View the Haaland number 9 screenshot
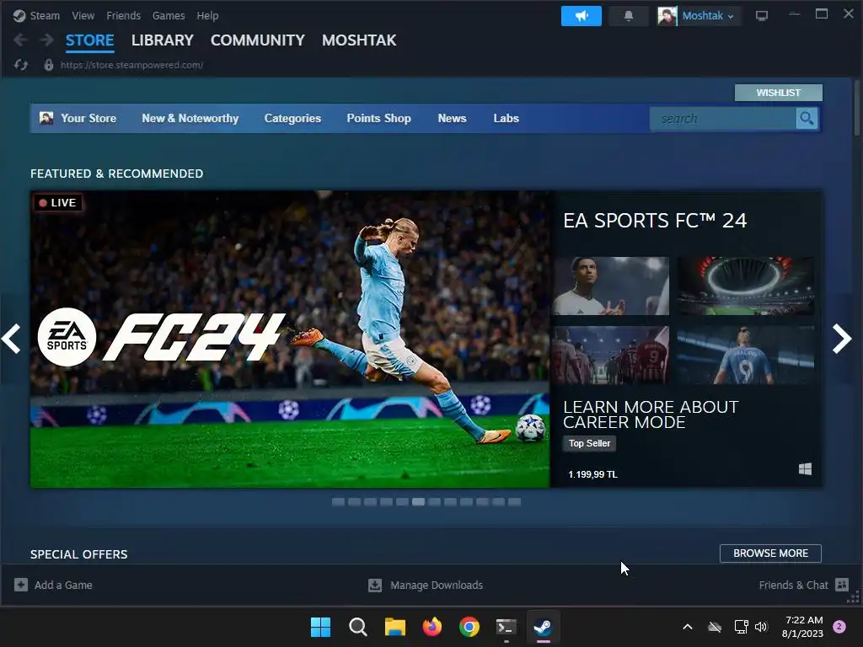The image size is (863, 647). point(745,355)
